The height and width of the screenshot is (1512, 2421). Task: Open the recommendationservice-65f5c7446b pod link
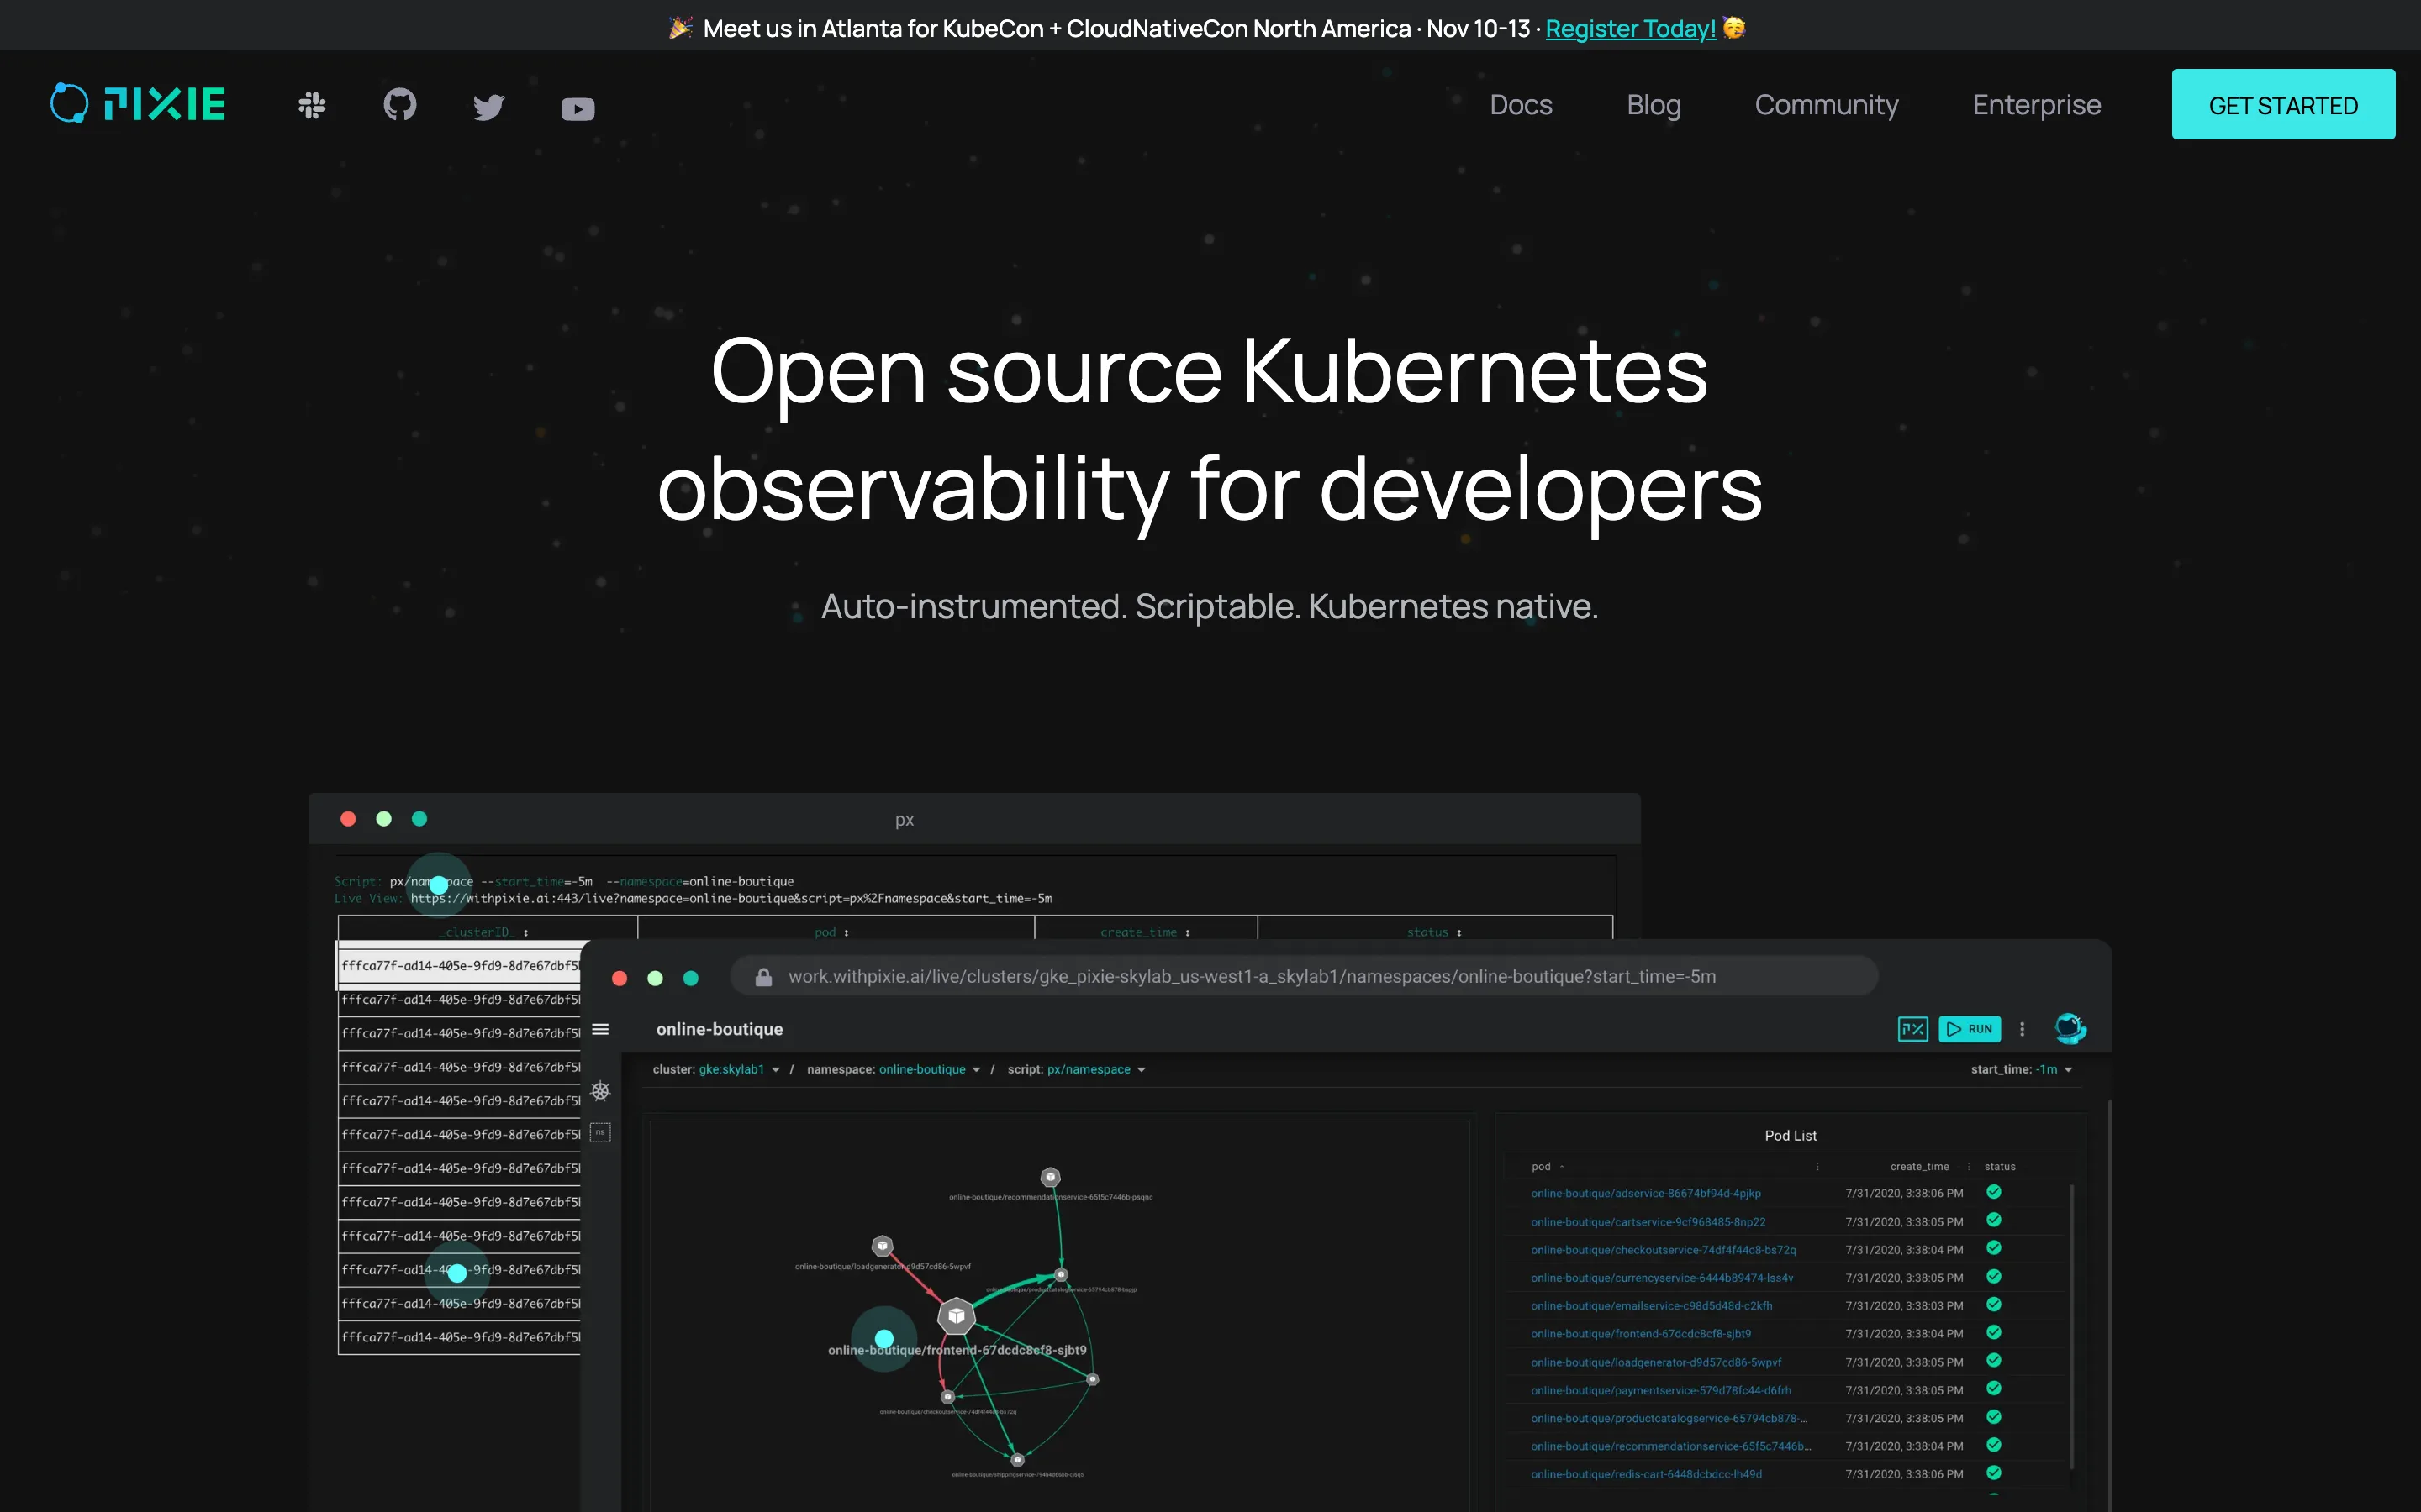tap(1670, 1446)
